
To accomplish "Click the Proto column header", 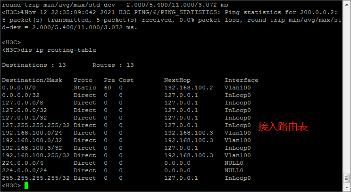I will 83,80.
